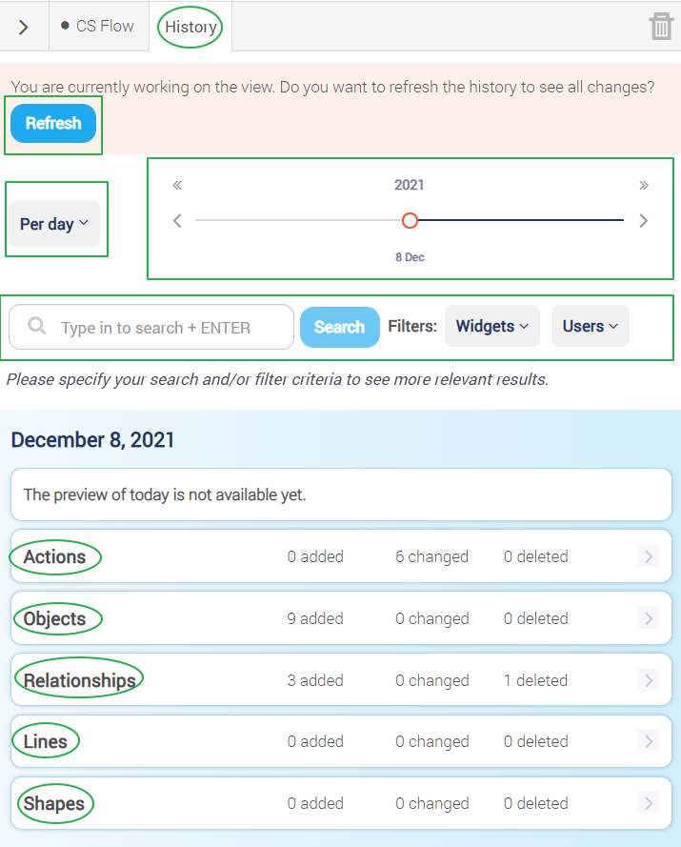
Task: Click the trash delete icon
Action: [x=661, y=26]
